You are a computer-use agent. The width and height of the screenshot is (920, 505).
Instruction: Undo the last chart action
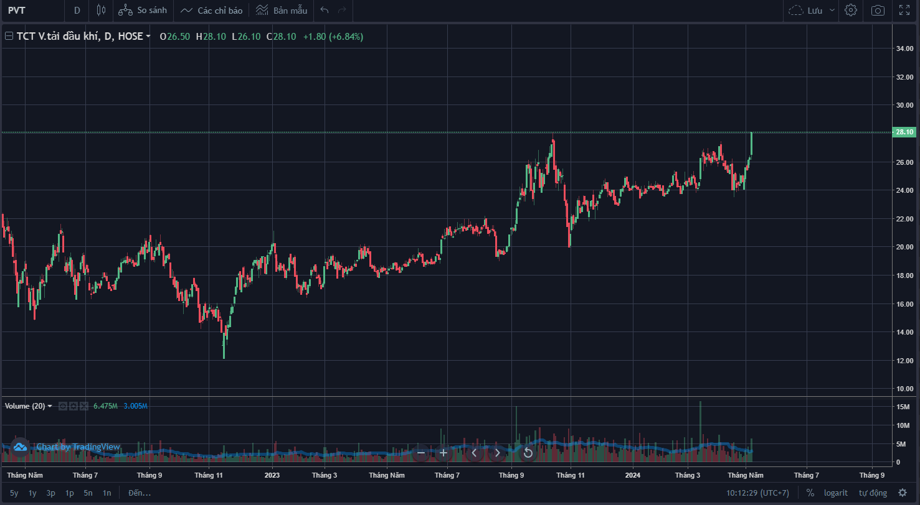(x=324, y=11)
